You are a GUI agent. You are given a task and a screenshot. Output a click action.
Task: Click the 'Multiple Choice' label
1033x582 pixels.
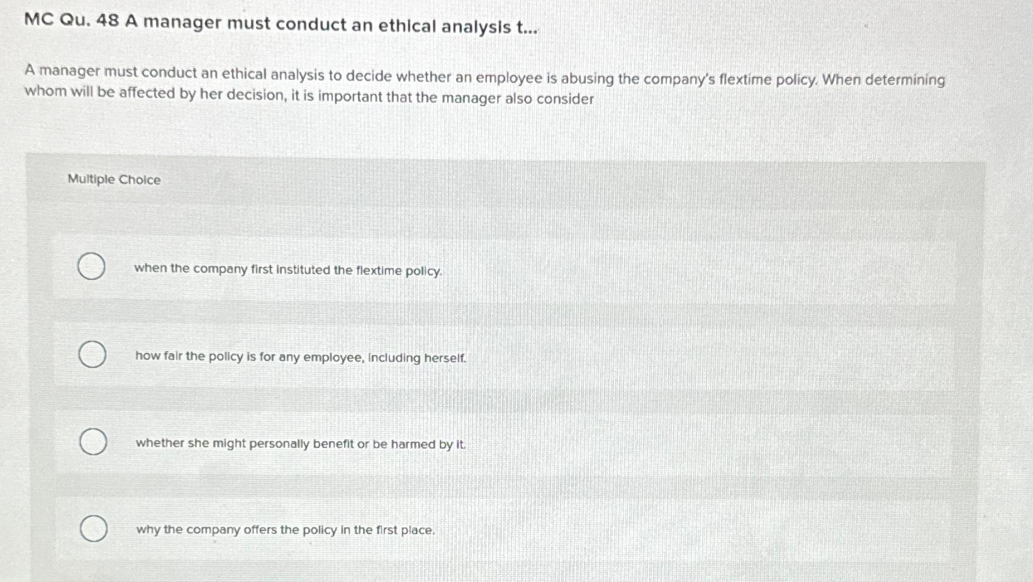click(114, 180)
